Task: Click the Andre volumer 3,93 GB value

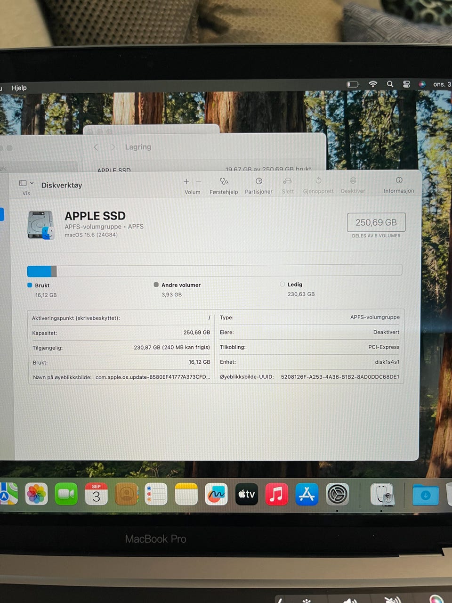Action: coord(171,294)
